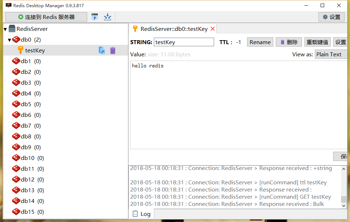Select the testKey key in tree
Screen dimensions: 350x222
click(x=66, y=51)
